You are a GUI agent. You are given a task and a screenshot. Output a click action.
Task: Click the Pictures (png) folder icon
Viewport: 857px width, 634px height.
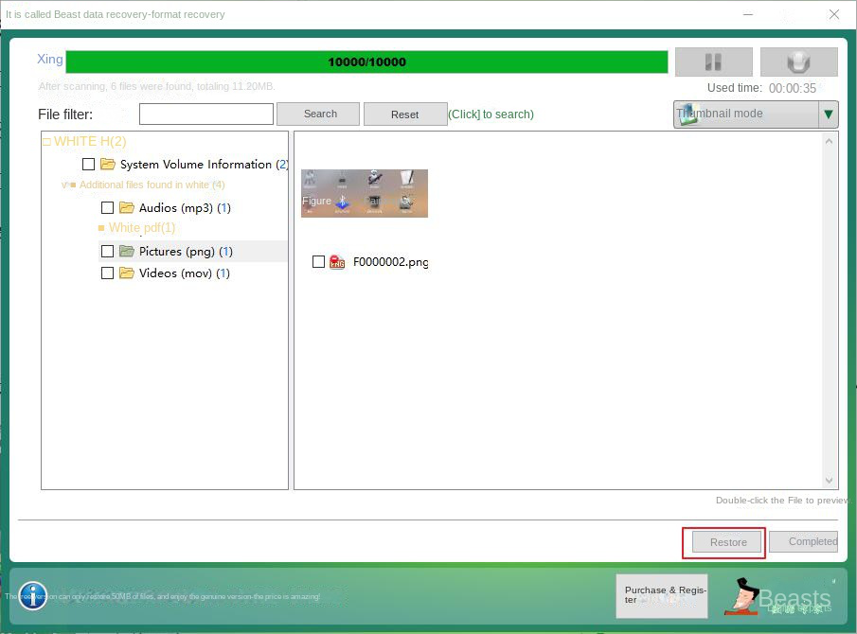126,251
